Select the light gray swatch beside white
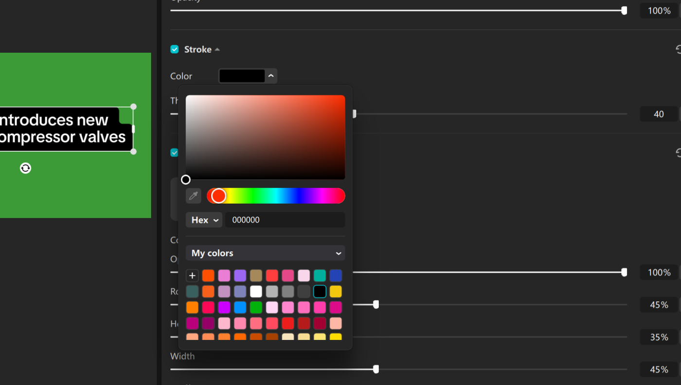This screenshot has width=681, height=385. [x=272, y=292]
